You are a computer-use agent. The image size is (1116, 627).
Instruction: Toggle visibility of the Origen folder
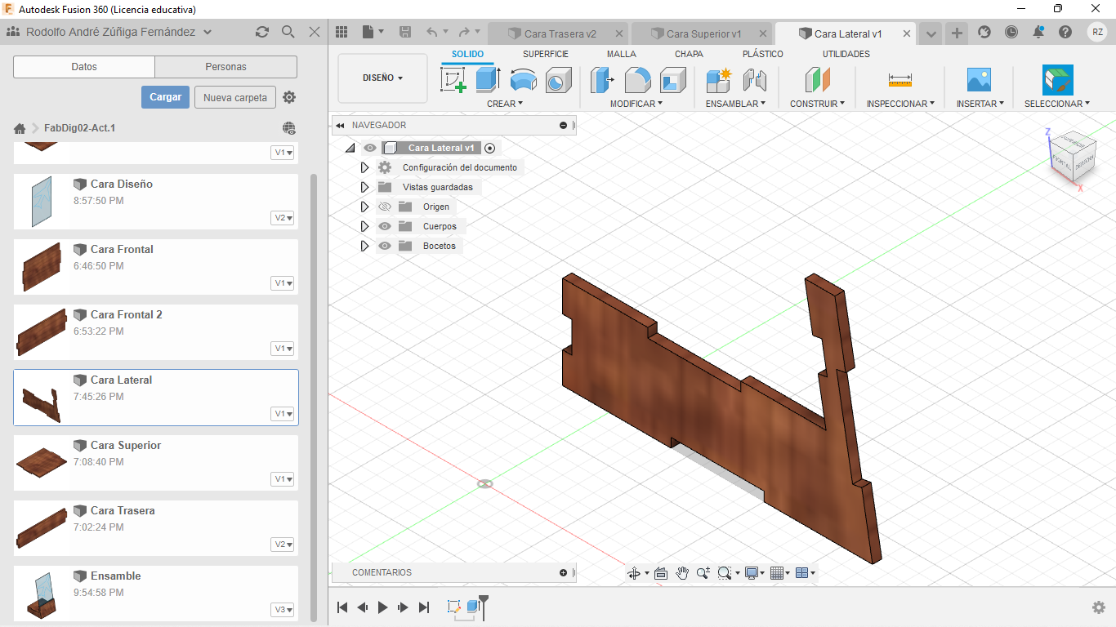click(x=385, y=207)
